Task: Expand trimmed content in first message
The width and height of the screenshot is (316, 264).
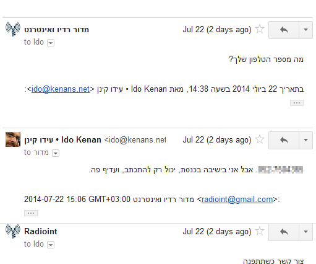Action: (x=297, y=103)
